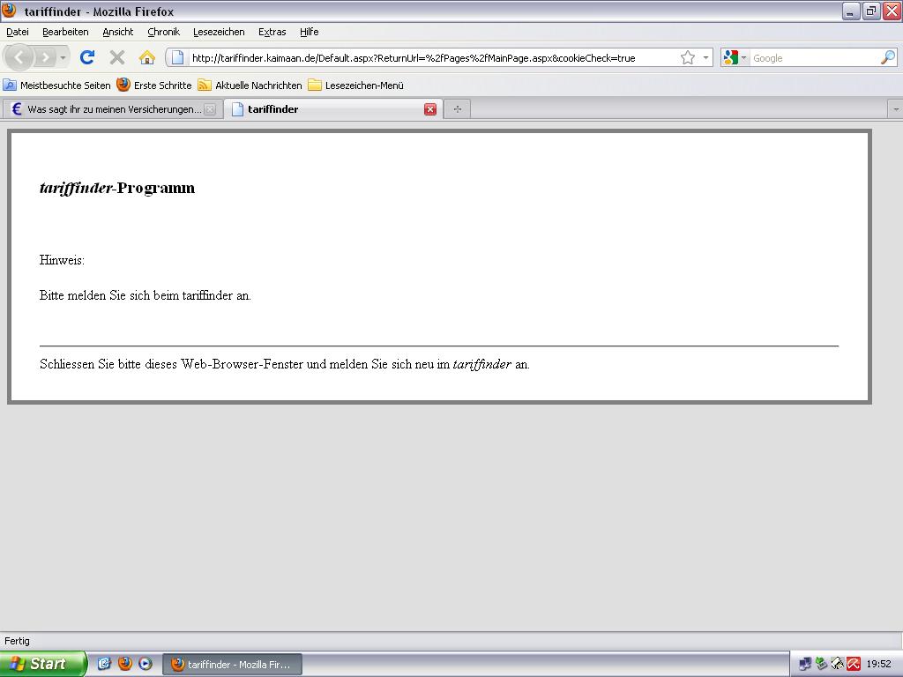903x677 pixels.
Task: Click the taskbar clock showing 19:52
Action: 878,664
